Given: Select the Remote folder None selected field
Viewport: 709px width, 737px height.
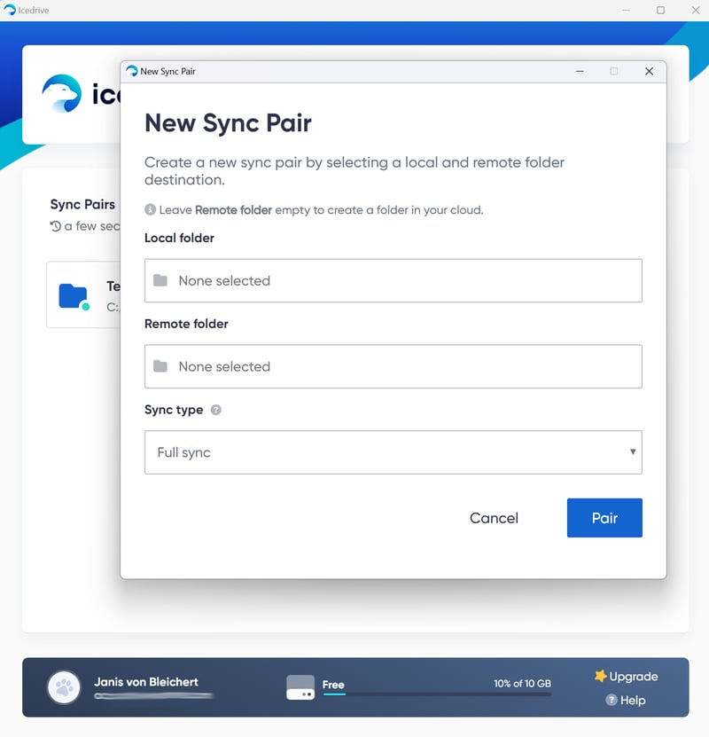Looking at the screenshot, I should point(393,366).
